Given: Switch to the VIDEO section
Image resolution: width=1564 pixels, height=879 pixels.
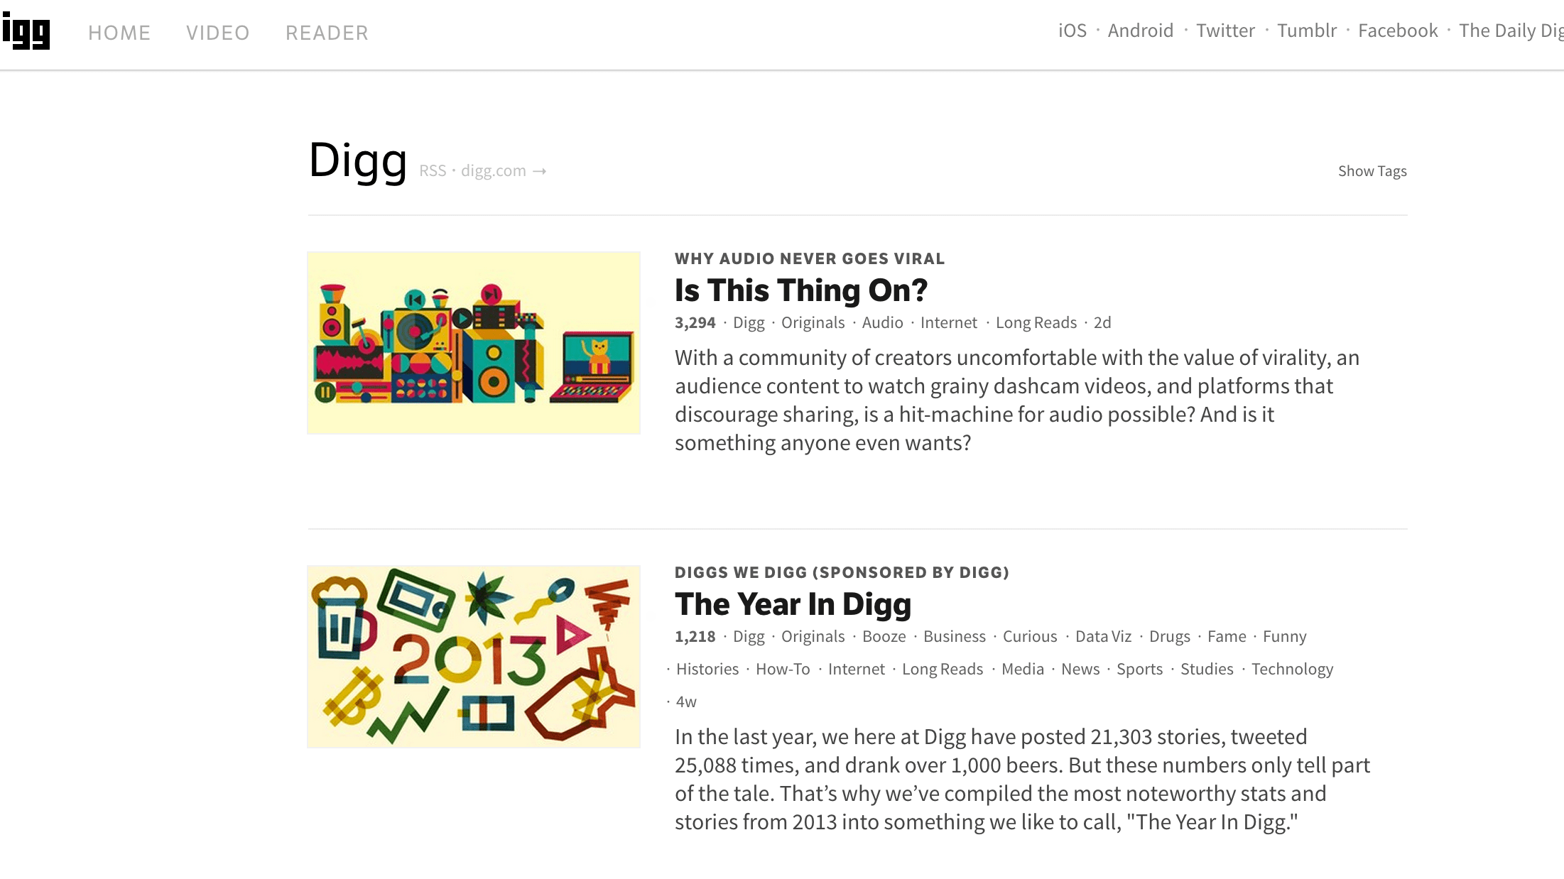Looking at the screenshot, I should [217, 33].
